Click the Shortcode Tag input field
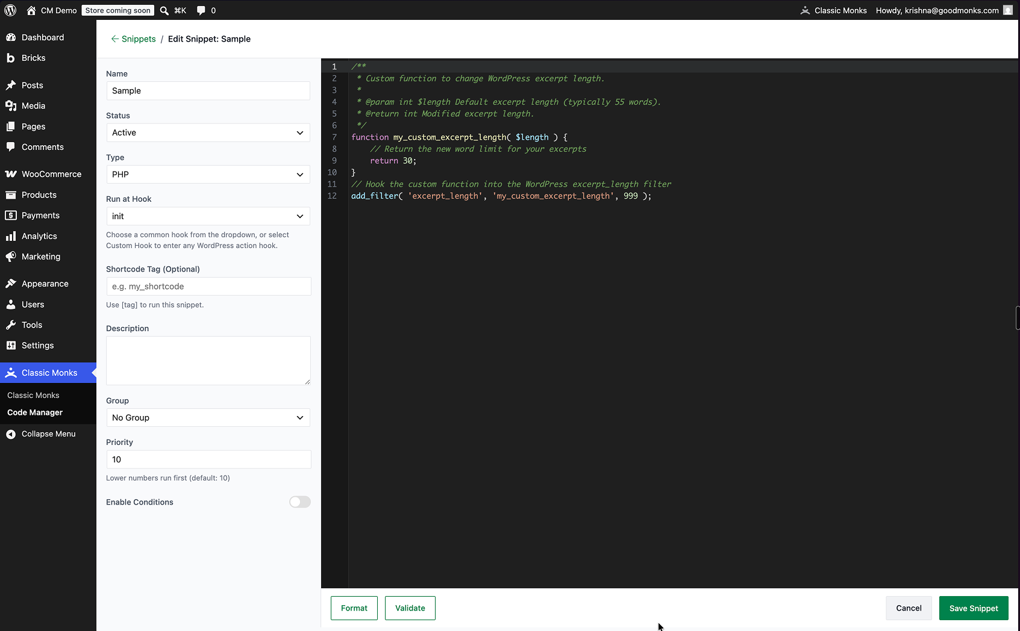 208,287
